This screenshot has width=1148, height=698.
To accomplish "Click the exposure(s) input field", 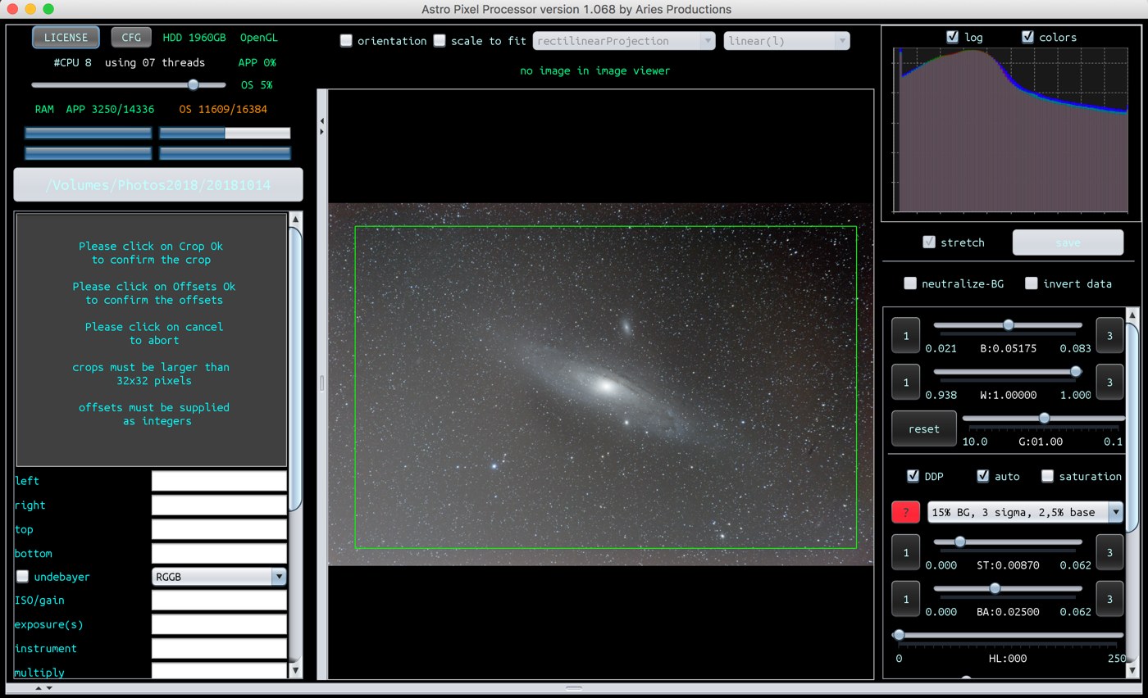I will (219, 624).
